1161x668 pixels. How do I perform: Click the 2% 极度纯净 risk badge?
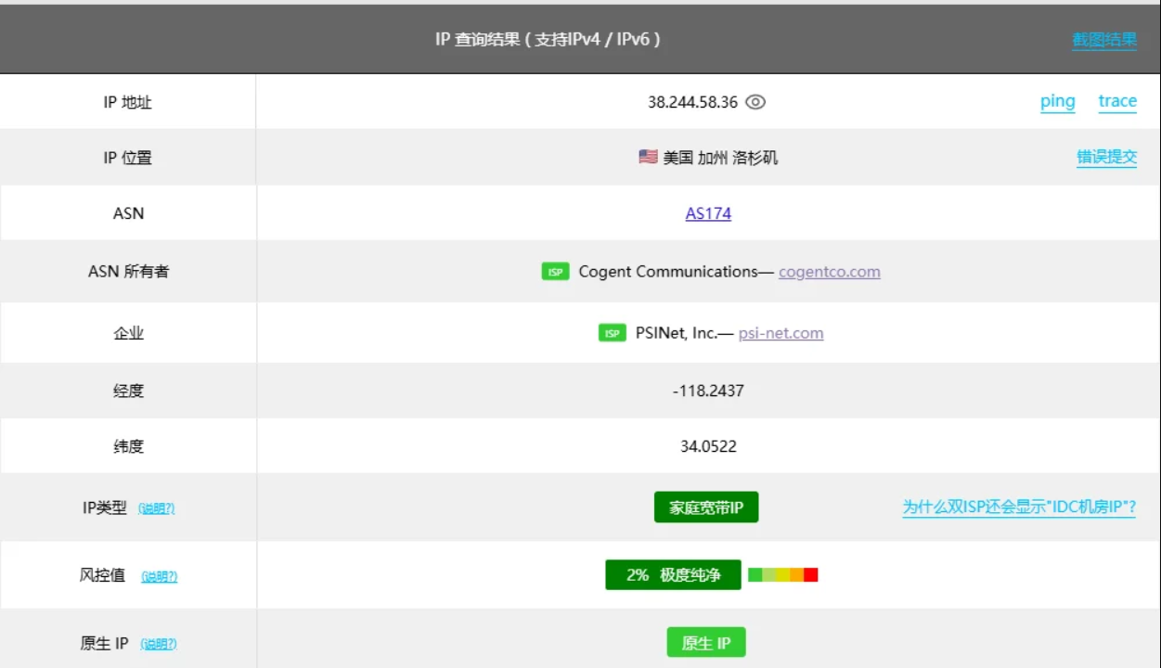pos(673,574)
